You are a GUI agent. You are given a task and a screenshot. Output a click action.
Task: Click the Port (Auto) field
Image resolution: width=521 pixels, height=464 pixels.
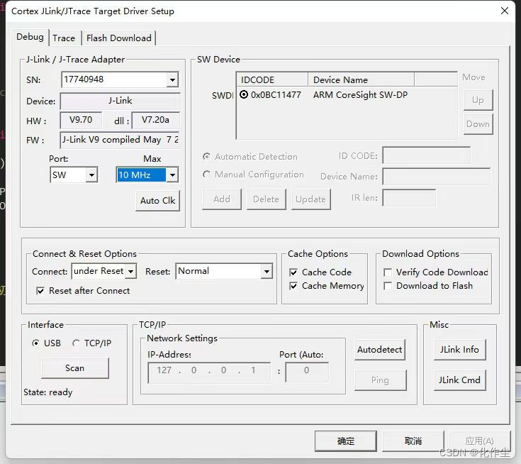pos(307,372)
